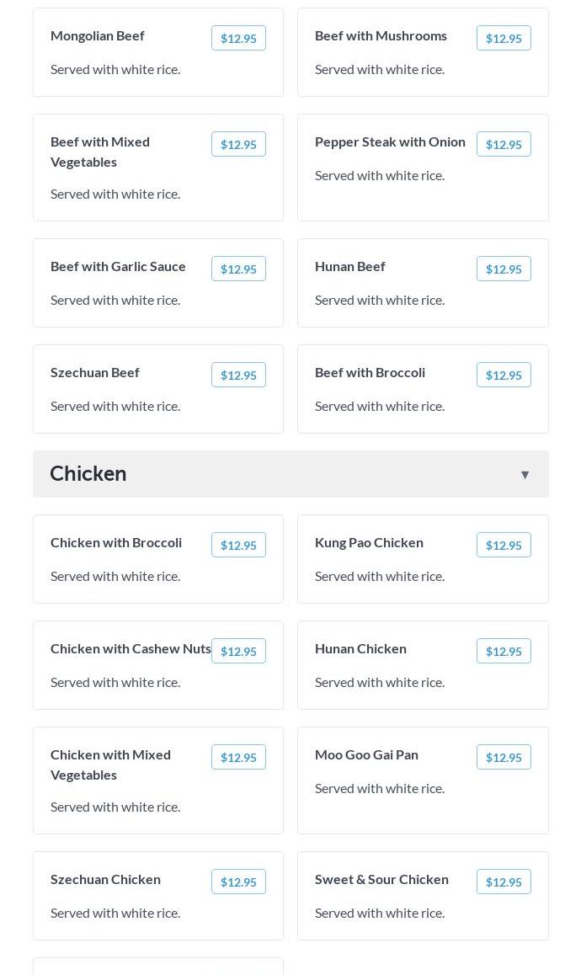
Task: Collapse the Chicken section arrow
Action: 525,475
